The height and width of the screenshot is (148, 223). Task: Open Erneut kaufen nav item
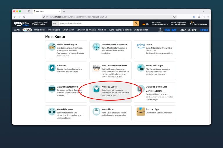(x=69, y=30)
